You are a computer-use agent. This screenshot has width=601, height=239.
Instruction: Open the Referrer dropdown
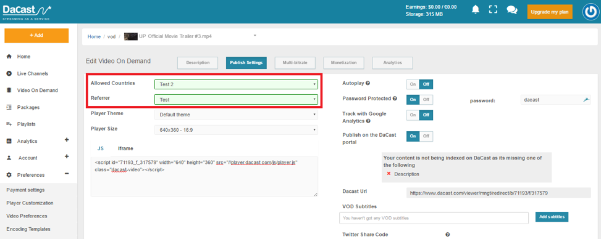(x=236, y=99)
